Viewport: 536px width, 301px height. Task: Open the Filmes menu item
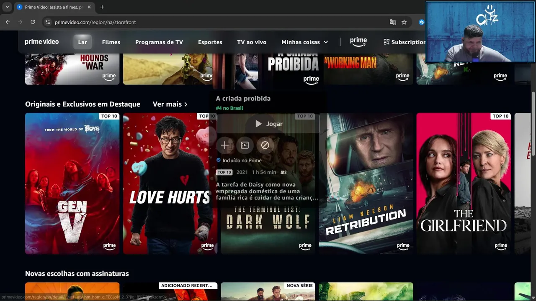111,42
